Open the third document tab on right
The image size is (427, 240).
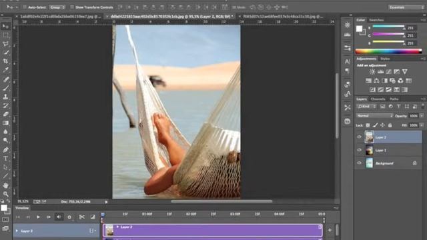pos(283,17)
